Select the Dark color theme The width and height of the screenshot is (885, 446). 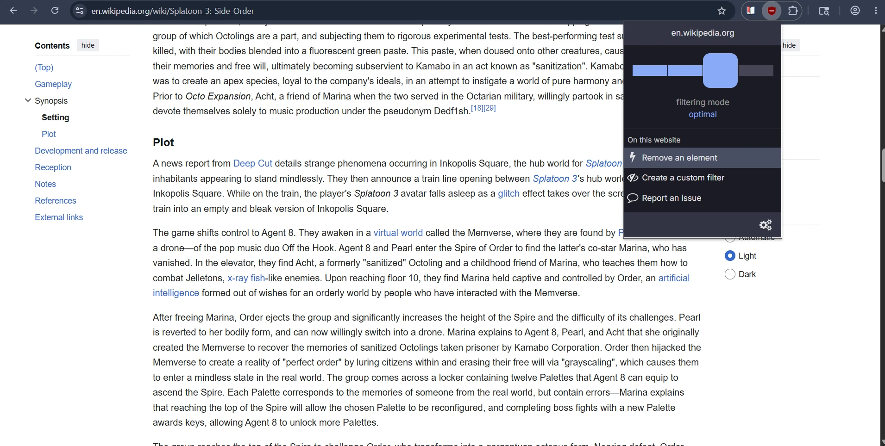[730, 274]
